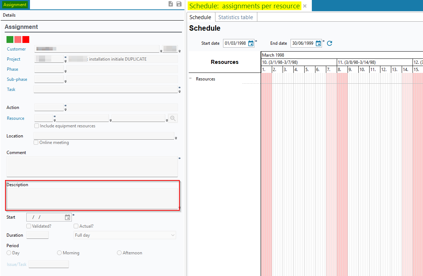Click the save disk icon
423x276 pixels.
[179, 4]
